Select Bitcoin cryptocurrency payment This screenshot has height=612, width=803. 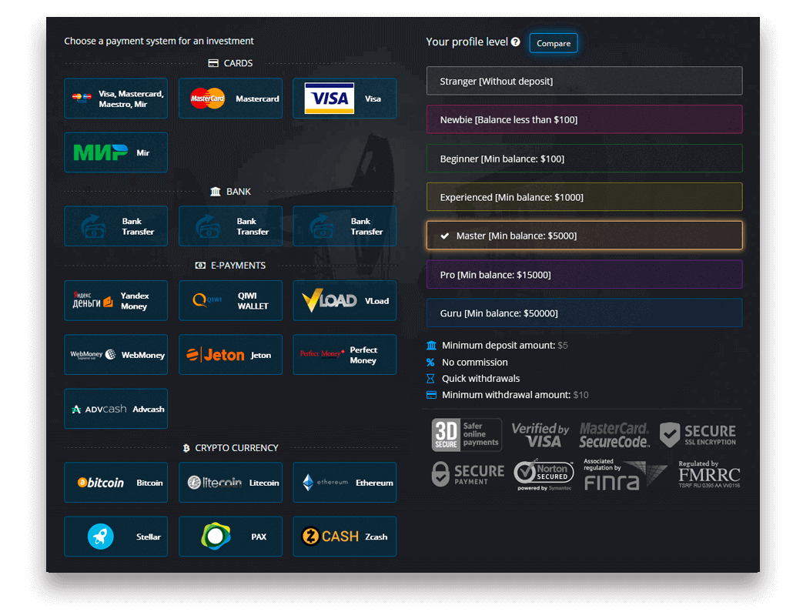(x=115, y=483)
